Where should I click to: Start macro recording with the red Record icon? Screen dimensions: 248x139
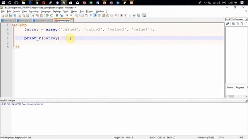tap(121, 15)
